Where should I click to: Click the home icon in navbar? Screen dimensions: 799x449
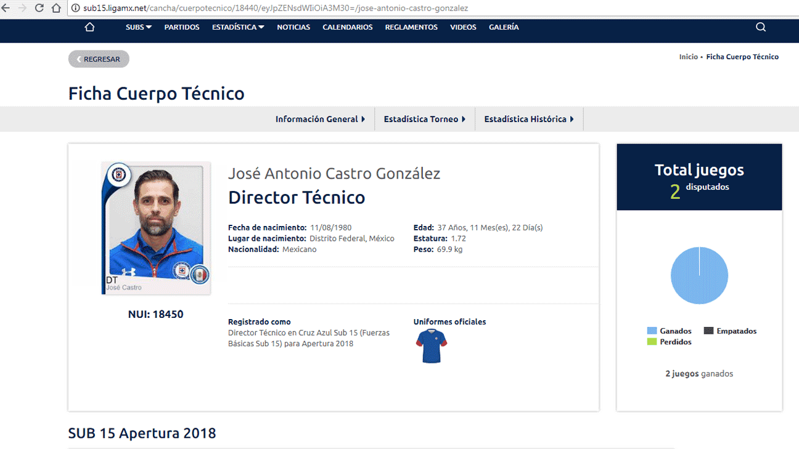[89, 27]
